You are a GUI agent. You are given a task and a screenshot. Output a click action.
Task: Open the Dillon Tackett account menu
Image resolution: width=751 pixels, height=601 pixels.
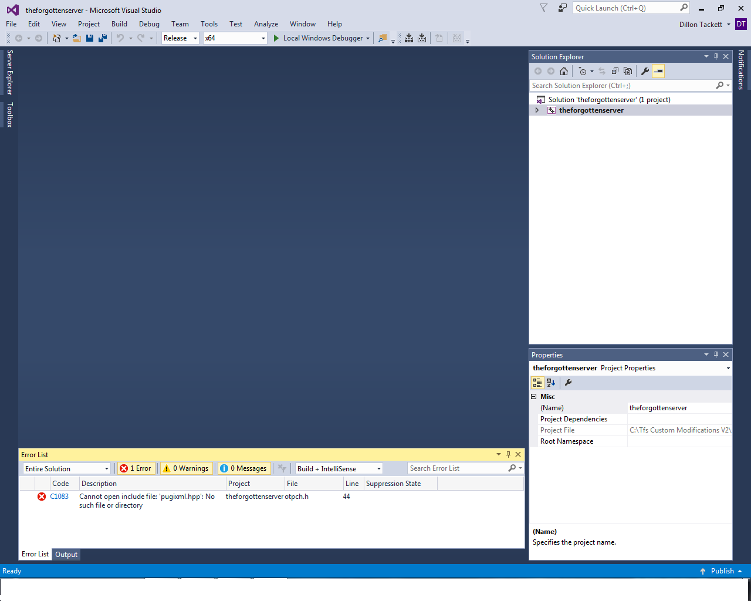[x=705, y=25]
